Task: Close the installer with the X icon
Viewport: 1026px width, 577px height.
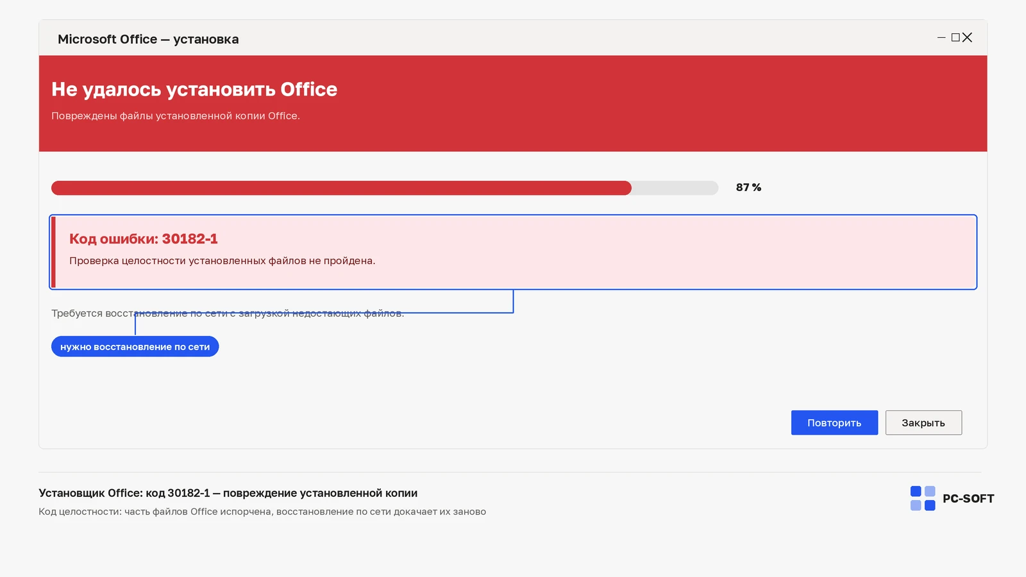Action: click(x=968, y=38)
